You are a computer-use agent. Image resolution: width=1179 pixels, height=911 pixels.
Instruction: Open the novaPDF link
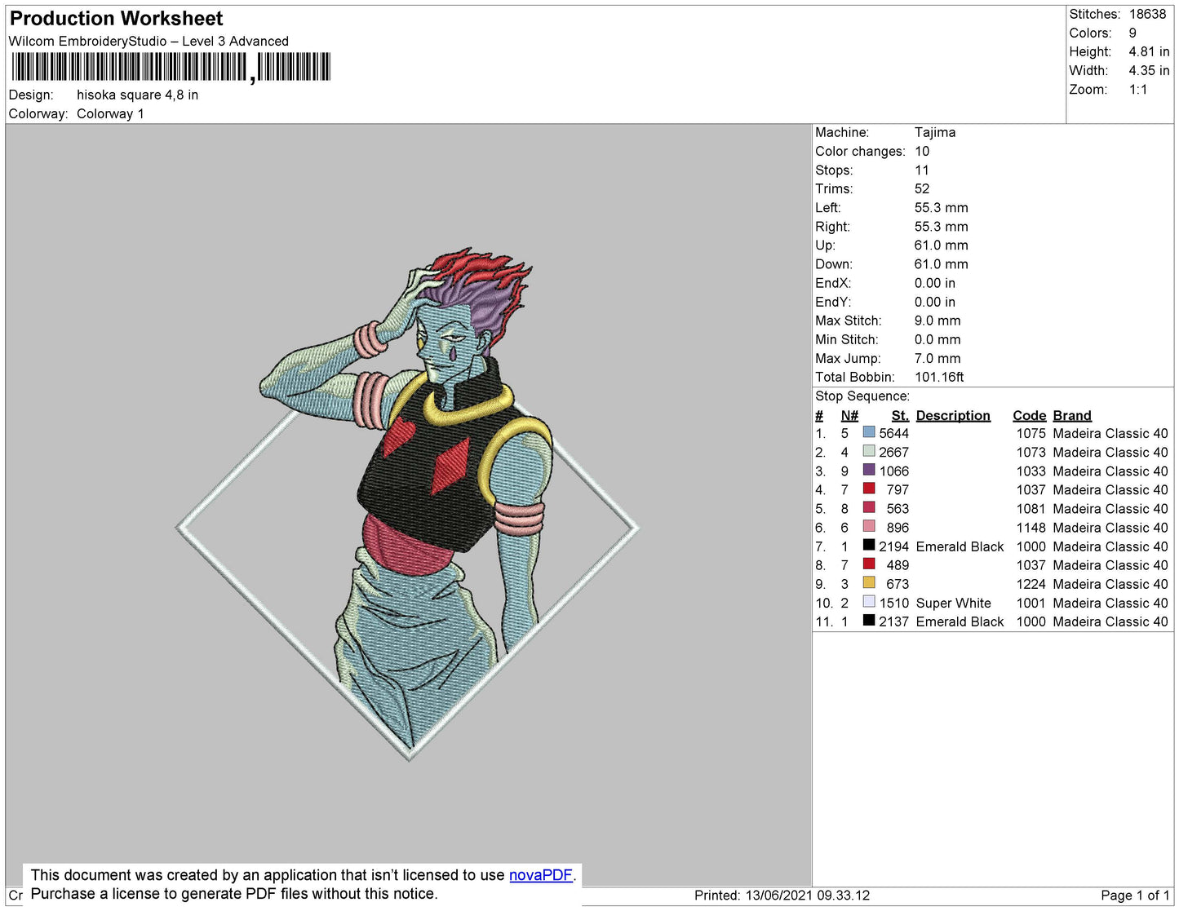pos(541,875)
